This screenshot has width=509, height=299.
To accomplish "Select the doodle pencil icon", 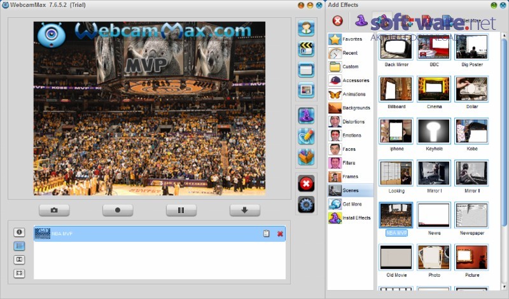I will pyautogui.click(x=306, y=136).
